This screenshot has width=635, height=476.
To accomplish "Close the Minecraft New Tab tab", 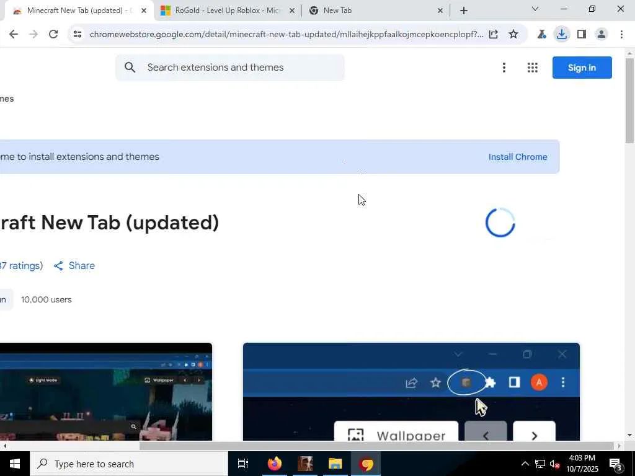I will pyautogui.click(x=144, y=11).
